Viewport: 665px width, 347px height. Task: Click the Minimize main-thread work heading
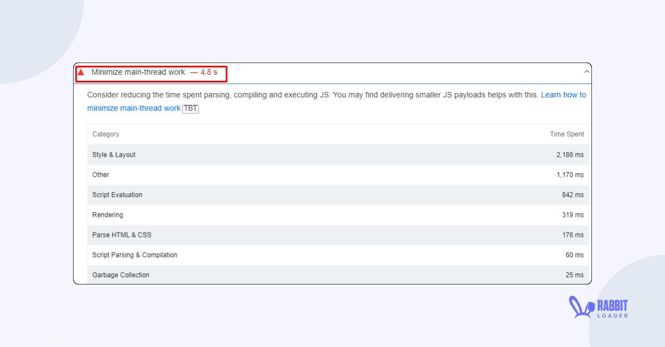pos(137,72)
